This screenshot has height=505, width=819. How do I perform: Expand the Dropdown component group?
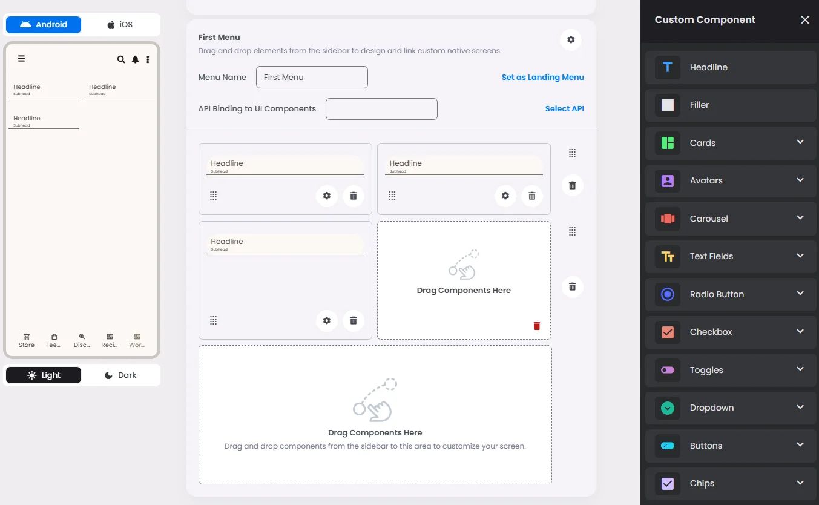point(800,407)
